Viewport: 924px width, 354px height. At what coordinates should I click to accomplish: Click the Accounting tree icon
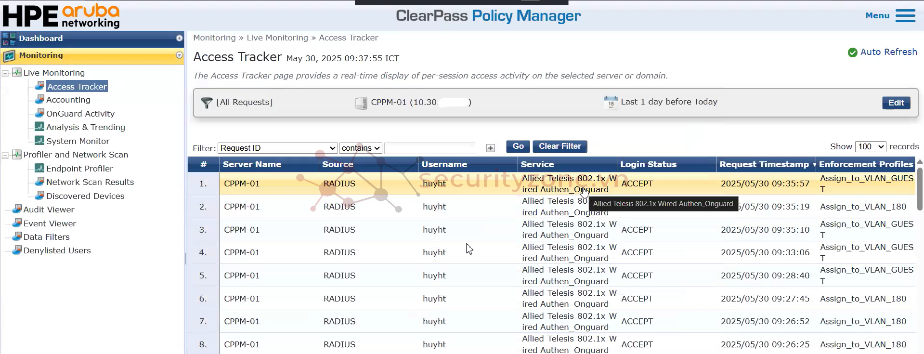coord(39,99)
